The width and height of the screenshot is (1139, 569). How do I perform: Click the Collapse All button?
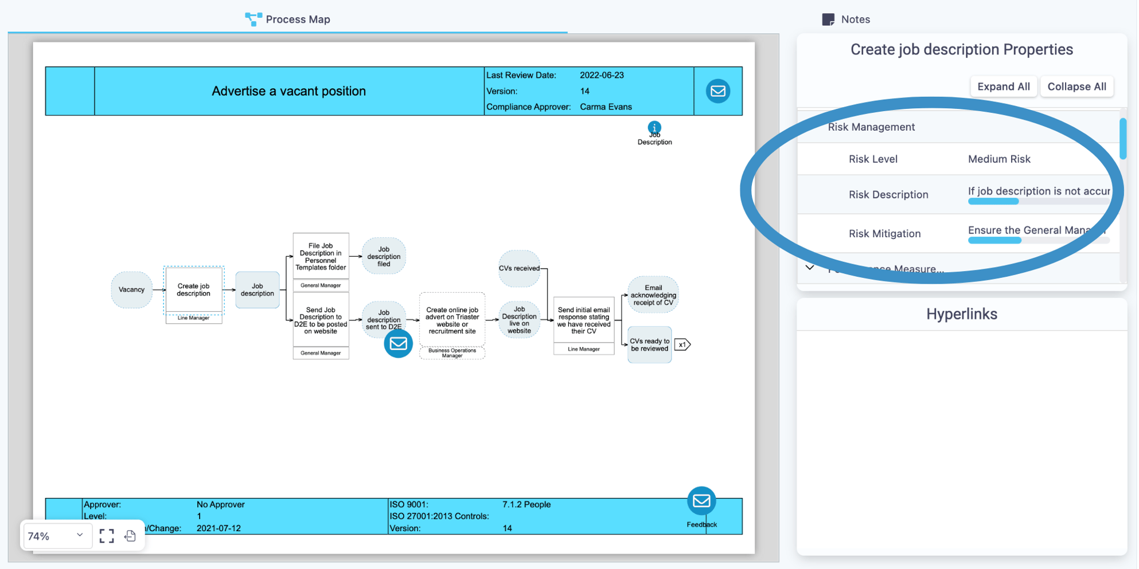pos(1076,86)
